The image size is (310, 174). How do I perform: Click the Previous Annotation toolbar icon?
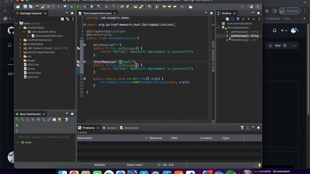[157, 7]
